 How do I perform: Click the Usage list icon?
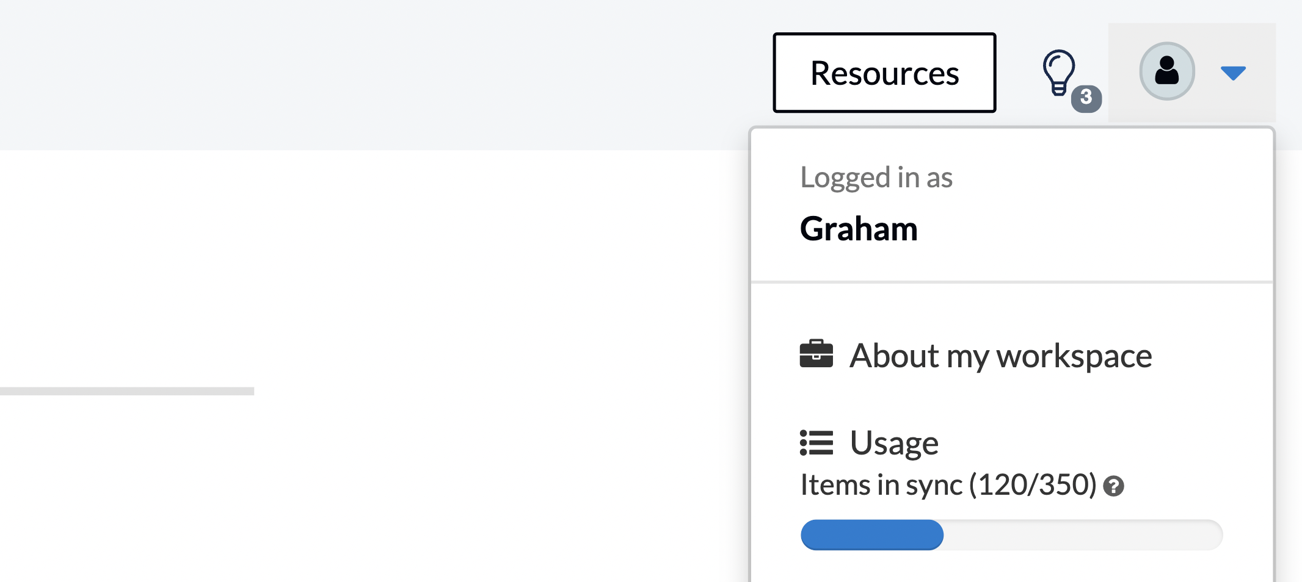pyautogui.click(x=816, y=443)
